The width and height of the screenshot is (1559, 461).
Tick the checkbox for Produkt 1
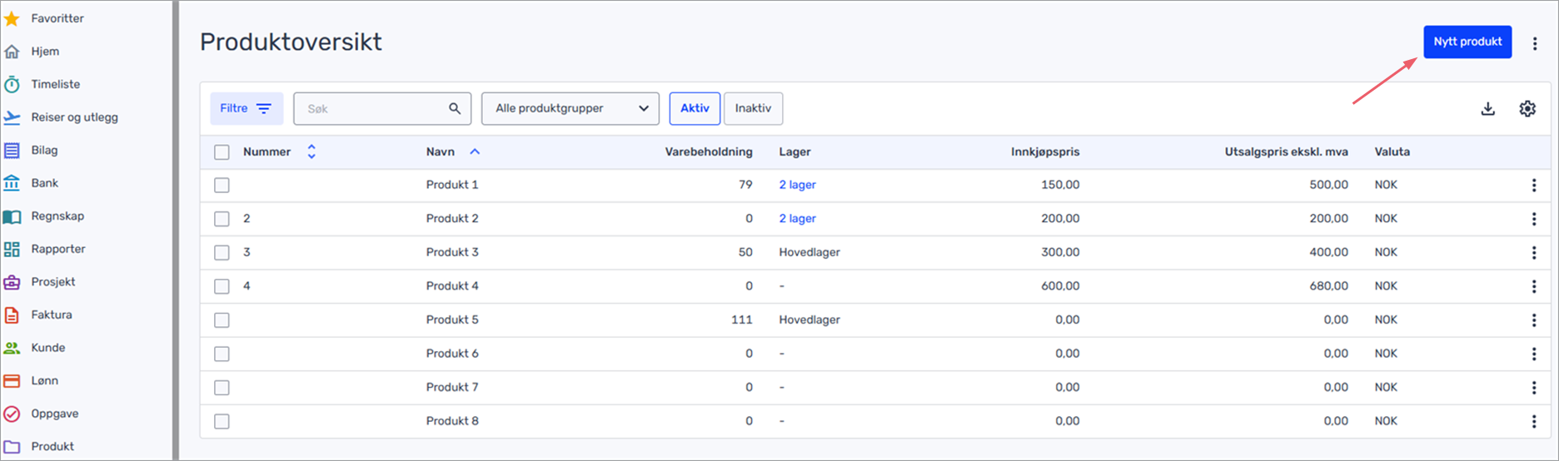[x=222, y=185]
